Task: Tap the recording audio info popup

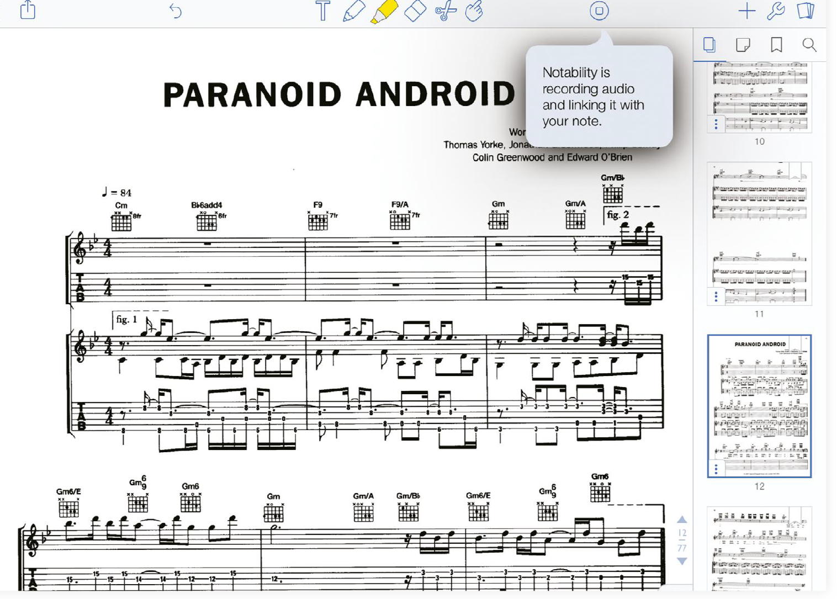Action: [599, 96]
